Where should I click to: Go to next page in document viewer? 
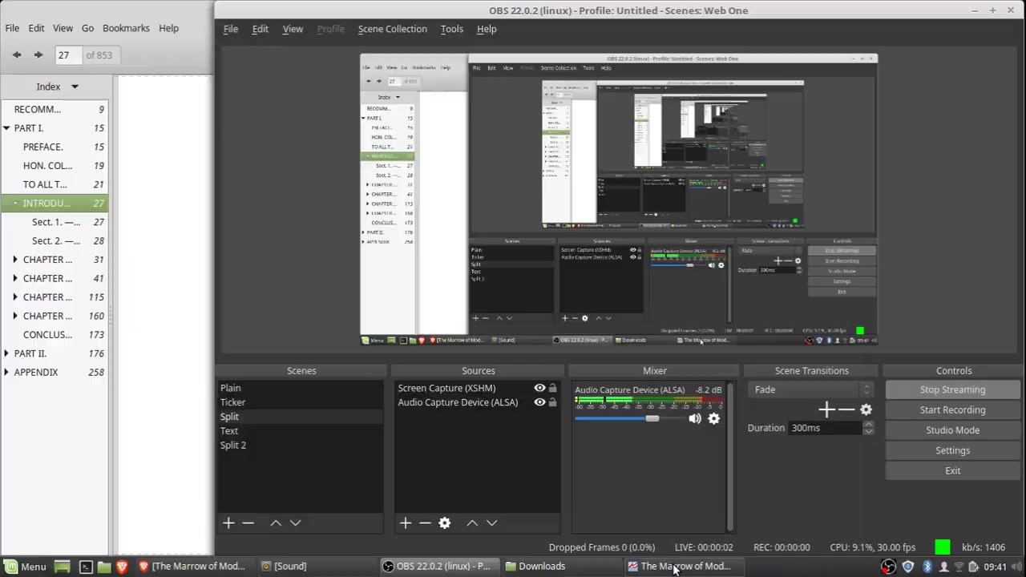tap(38, 54)
